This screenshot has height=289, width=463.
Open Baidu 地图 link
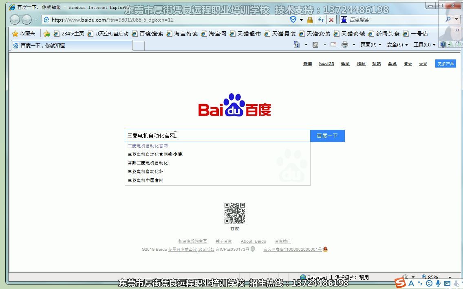coord(345,63)
